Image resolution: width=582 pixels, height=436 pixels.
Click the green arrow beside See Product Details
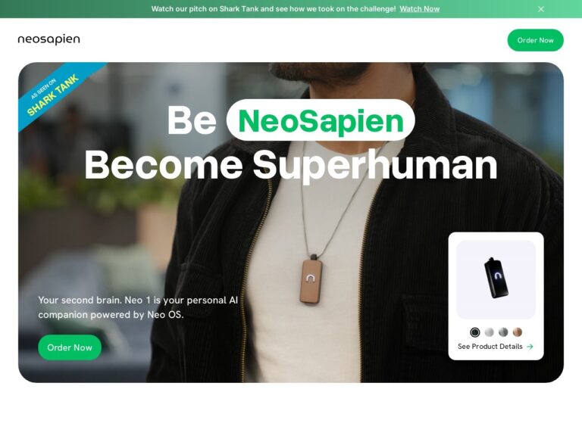pos(530,346)
